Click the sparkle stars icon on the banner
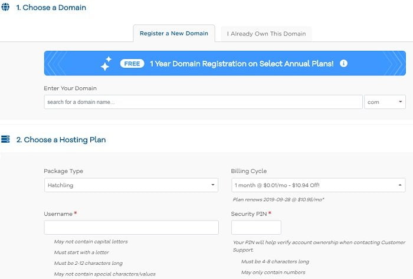413x279 pixels. [106, 64]
